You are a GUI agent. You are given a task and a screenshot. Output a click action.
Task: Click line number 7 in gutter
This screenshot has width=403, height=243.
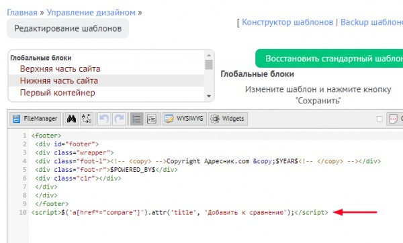coord(24,187)
